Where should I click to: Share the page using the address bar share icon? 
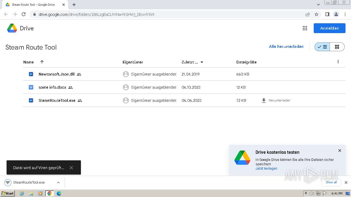pos(308,14)
